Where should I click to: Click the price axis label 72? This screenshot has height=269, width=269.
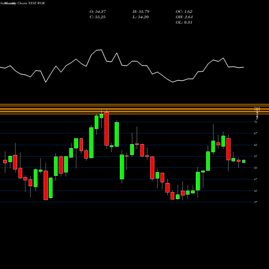pos(256,122)
